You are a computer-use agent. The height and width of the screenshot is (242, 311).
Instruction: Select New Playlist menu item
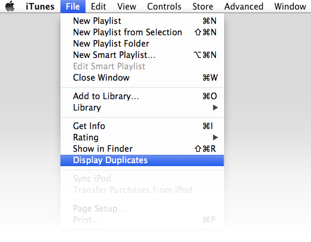click(x=142, y=21)
